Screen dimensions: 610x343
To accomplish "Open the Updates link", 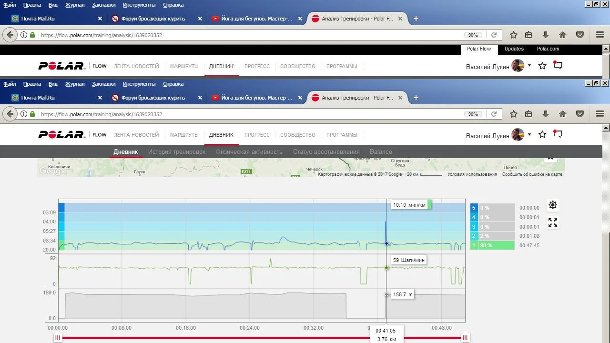I will pos(514,49).
